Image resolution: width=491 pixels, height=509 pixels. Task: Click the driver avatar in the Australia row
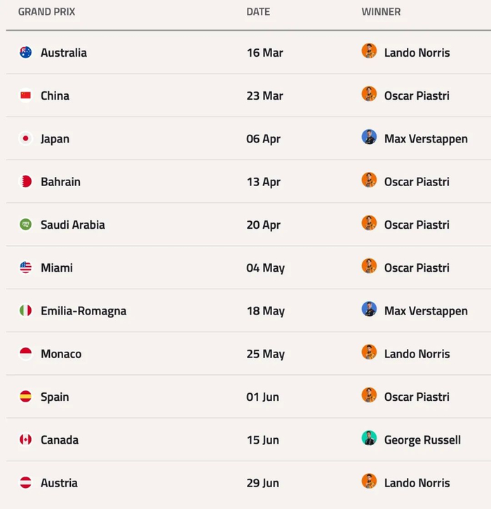click(x=369, y=51)
